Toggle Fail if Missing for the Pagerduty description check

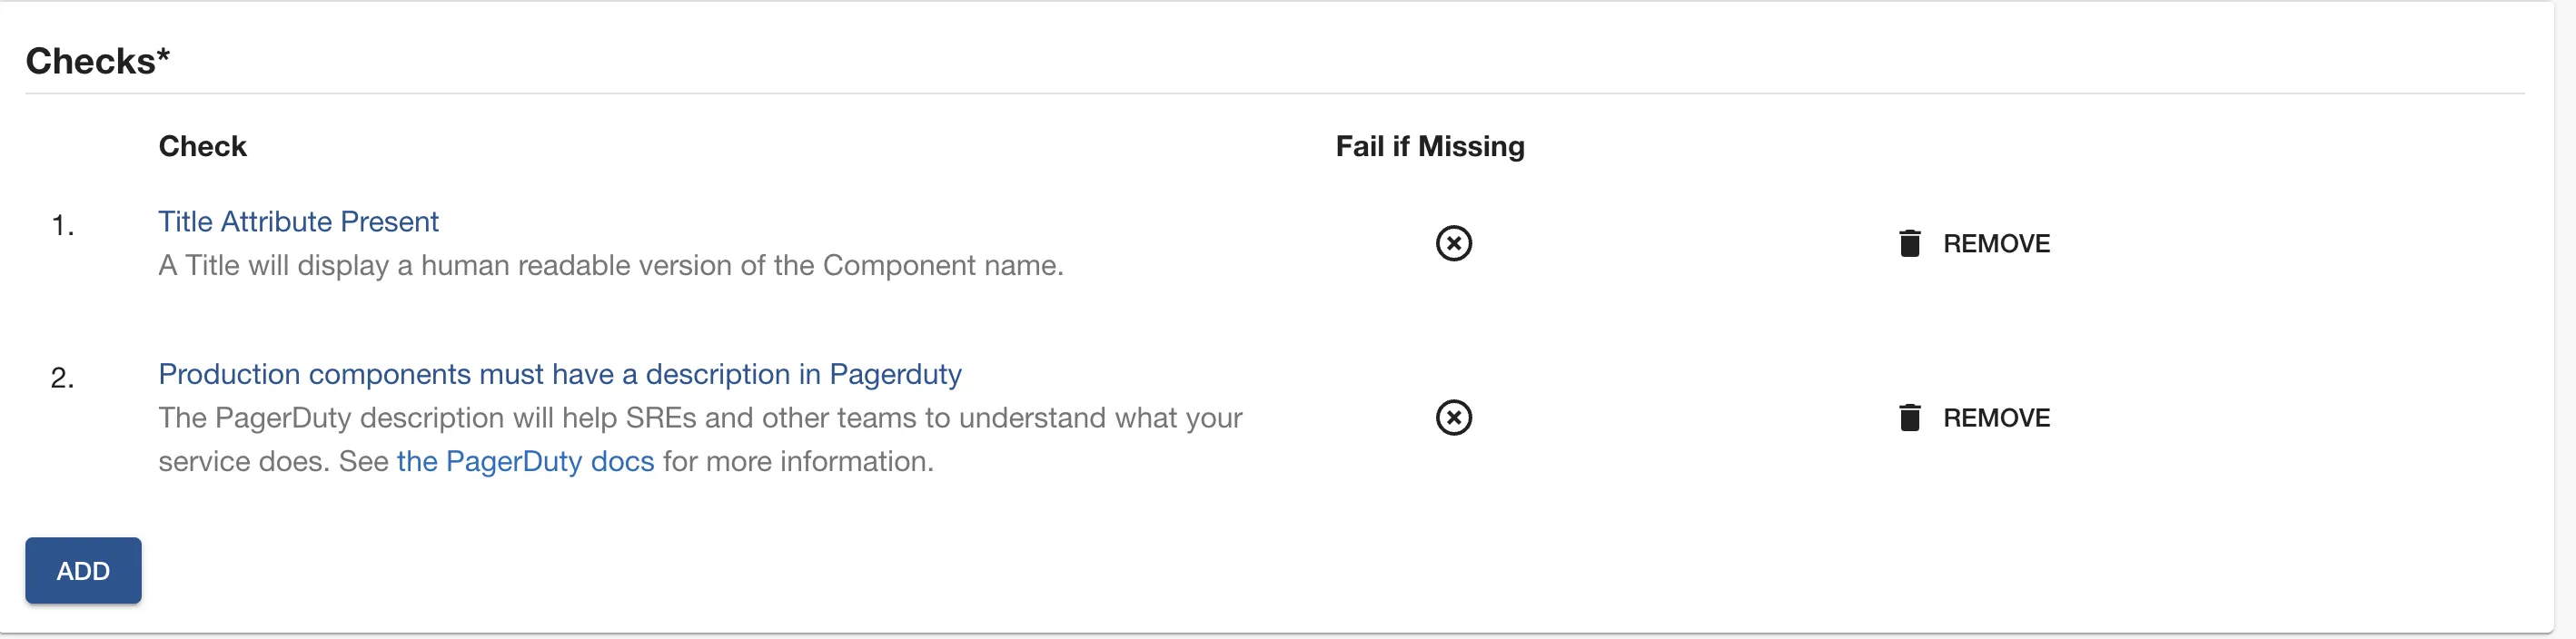click(1453, 417)
